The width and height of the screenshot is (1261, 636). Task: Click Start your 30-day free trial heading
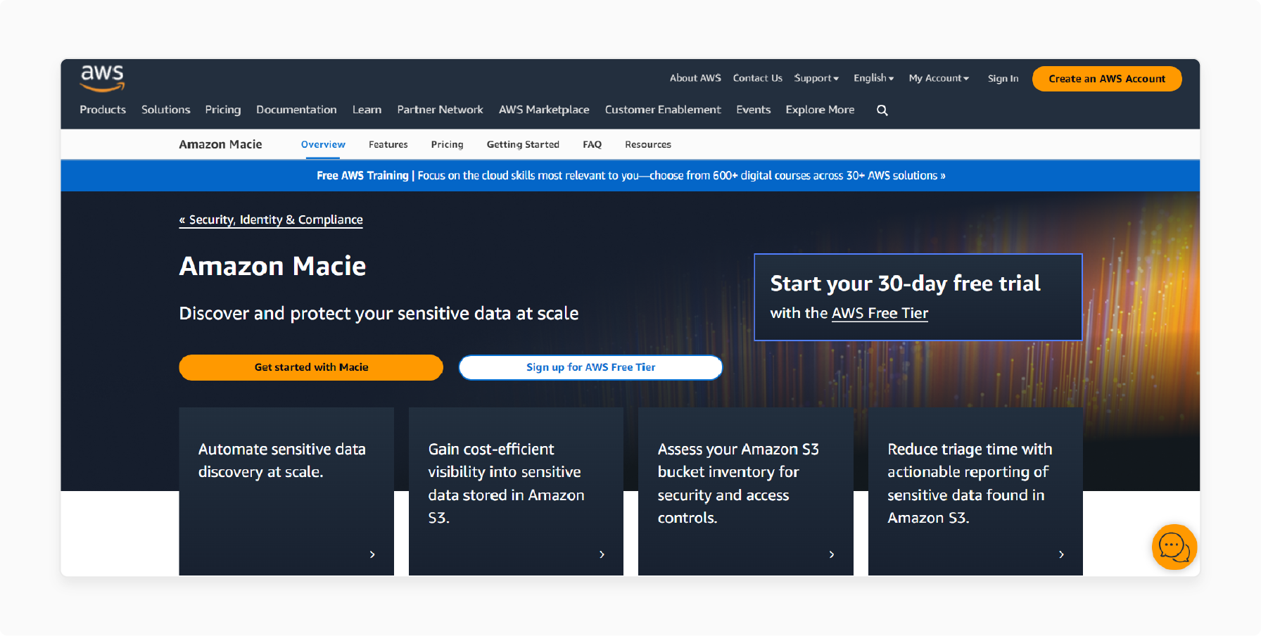tap(905, 284)
